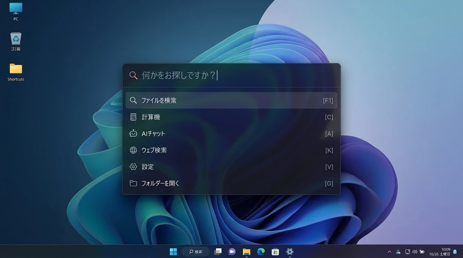Select the Shortcuts folder on desktop
The image size is (463, 258).
point(16,72)
